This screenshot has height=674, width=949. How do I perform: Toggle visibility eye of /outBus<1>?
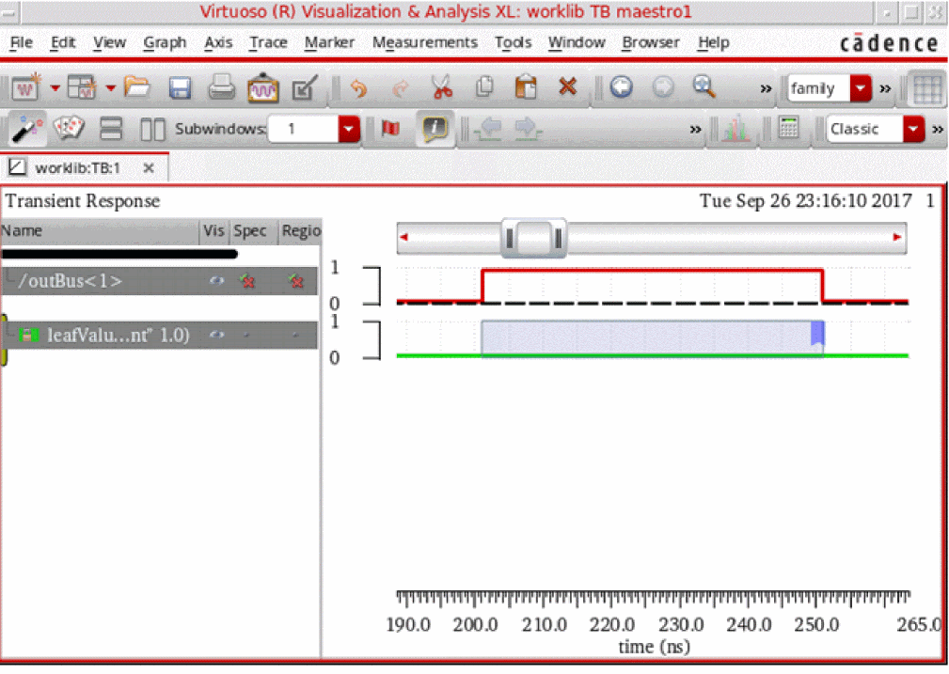click(x=216, y=280)
